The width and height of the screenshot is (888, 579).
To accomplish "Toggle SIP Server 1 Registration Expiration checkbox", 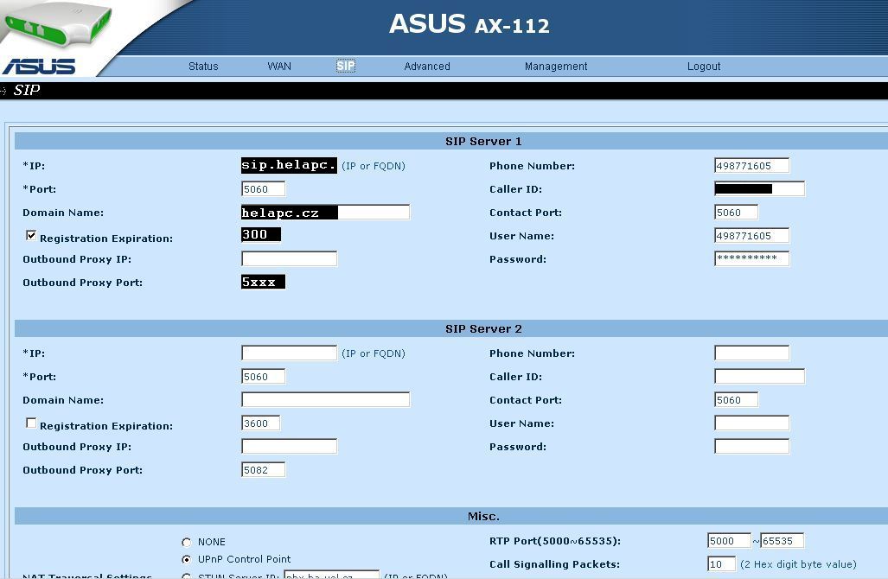I will [x=31, y=235].
